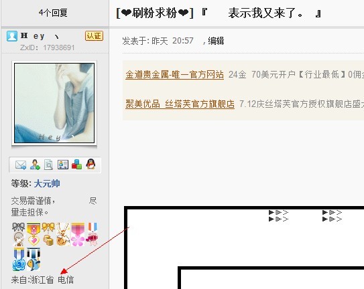Click the pink flower ribbon medal

point(78,234)
